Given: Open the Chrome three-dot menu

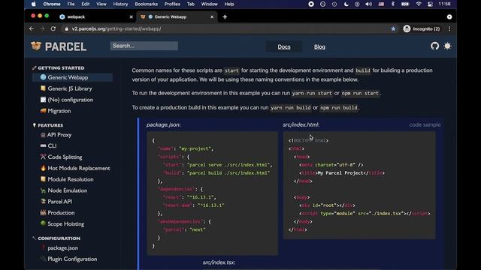Looking at the screenshot, I should click(449, 28).
